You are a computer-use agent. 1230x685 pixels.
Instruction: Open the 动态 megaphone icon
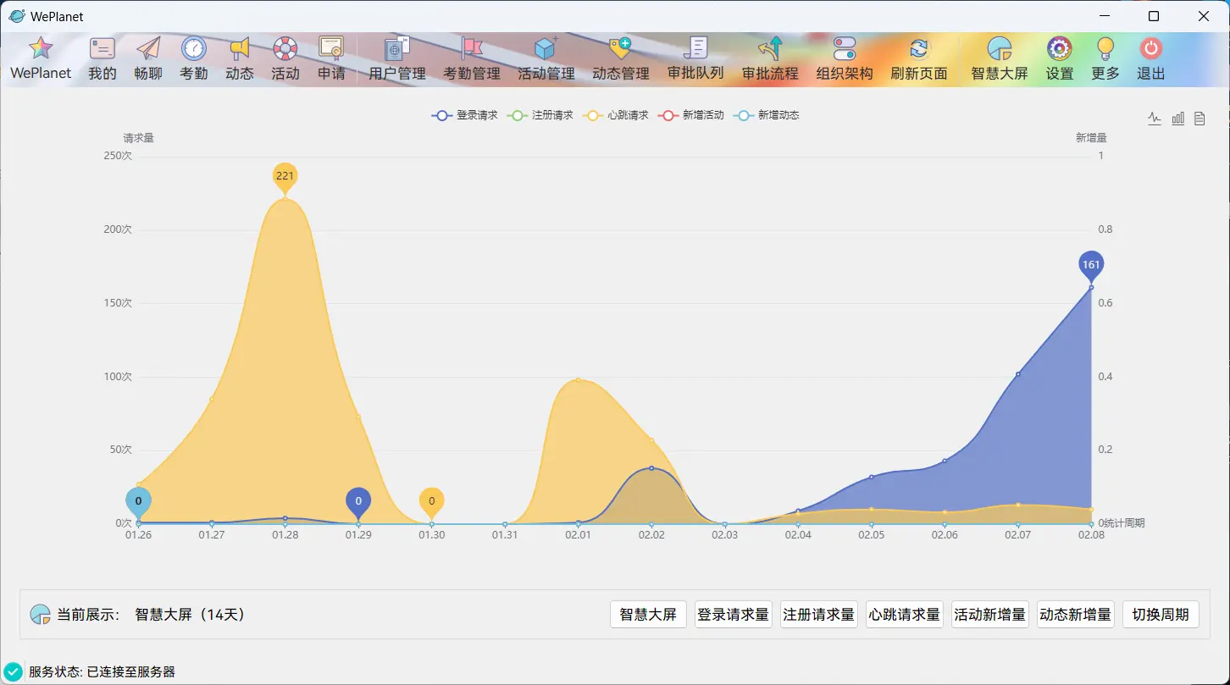(x=240, y=48)
